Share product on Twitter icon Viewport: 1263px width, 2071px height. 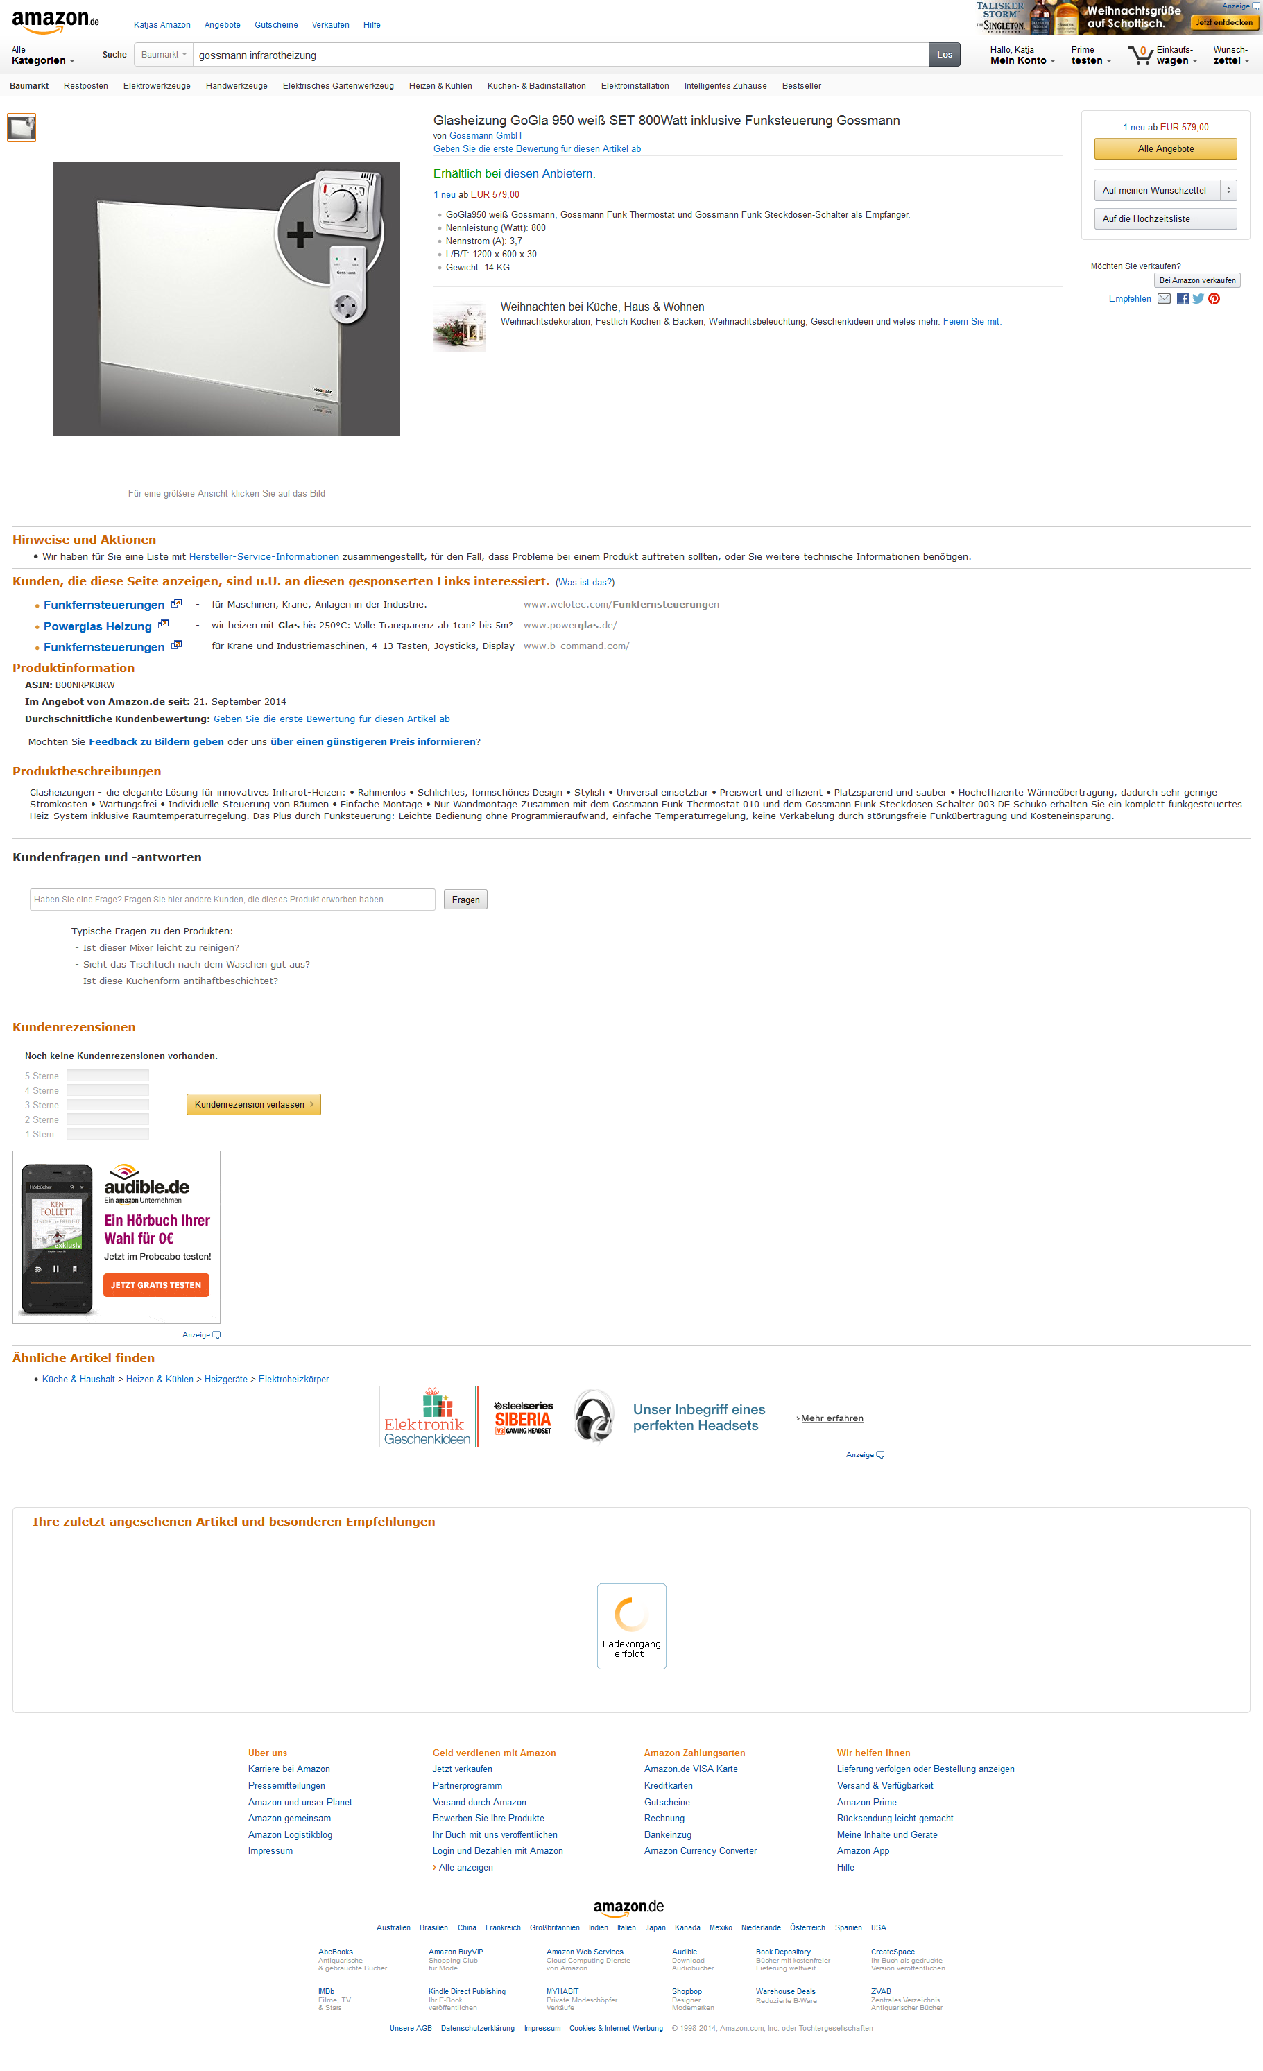(x=1198, y=298)
